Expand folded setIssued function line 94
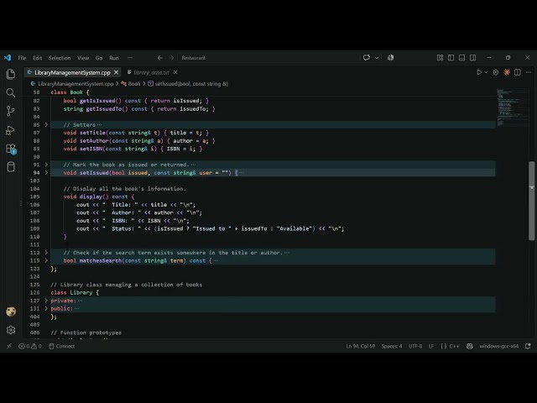Viewport: 537px width, 403px height. click(46, 173)
